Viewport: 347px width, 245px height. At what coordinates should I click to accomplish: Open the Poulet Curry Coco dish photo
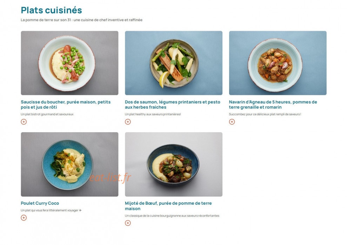69,164
